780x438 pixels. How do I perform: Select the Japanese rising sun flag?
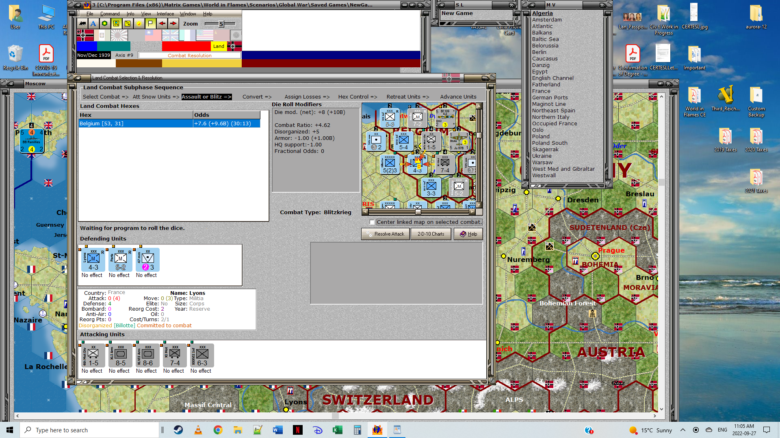pyautogui.click(x=119, y=35)
